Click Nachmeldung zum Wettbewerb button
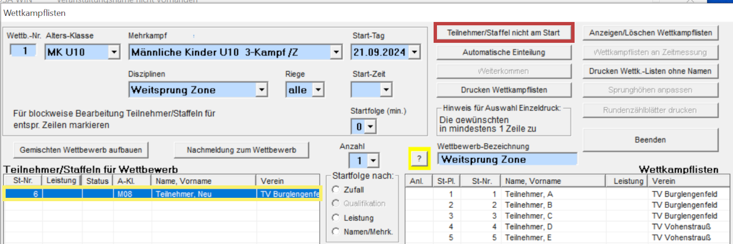The image size is (733, 244). [x=242, y=150]
